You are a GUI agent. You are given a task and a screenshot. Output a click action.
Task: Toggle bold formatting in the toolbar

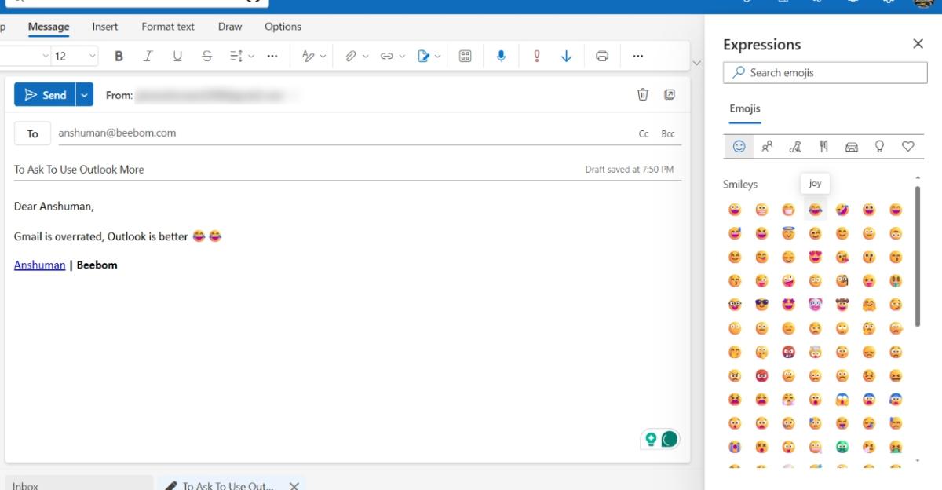click(x=119, y=56)
